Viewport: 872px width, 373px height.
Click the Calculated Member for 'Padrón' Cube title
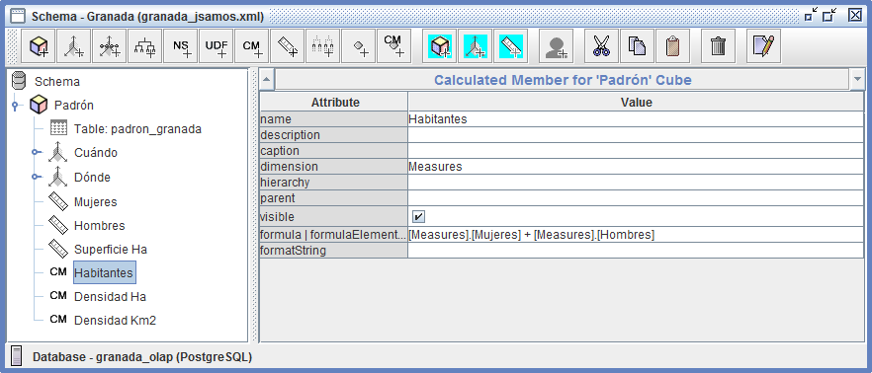(563, 80)
